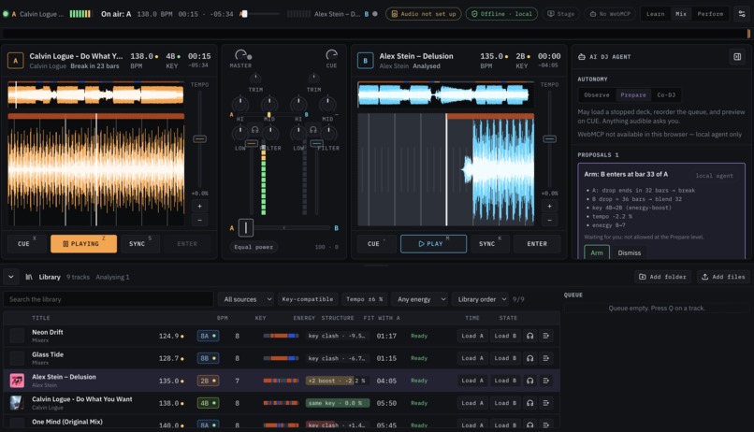The width and height of the screenshot is (754, 432).
Task: Click deck B overview waveform
Action: click(x=445, y=94)
